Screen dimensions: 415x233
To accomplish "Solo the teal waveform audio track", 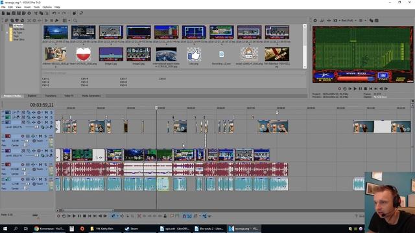I will [x=45, y=179].
